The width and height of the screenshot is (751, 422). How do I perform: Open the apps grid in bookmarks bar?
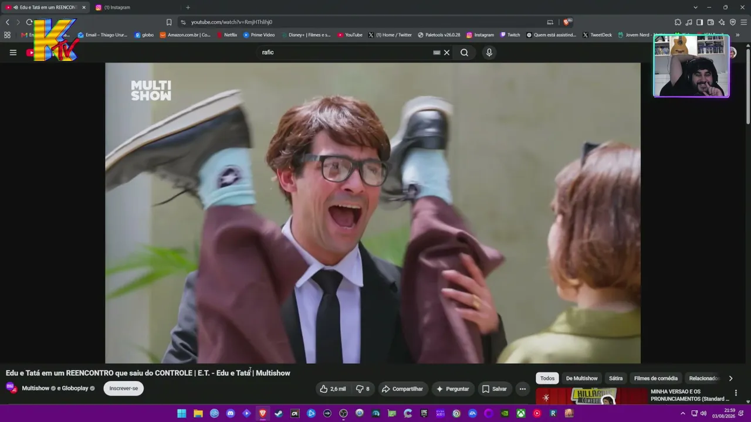(7, 35)
